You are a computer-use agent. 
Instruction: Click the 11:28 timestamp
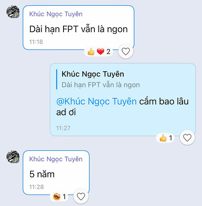pyautogui.click(x=36, y=187)
